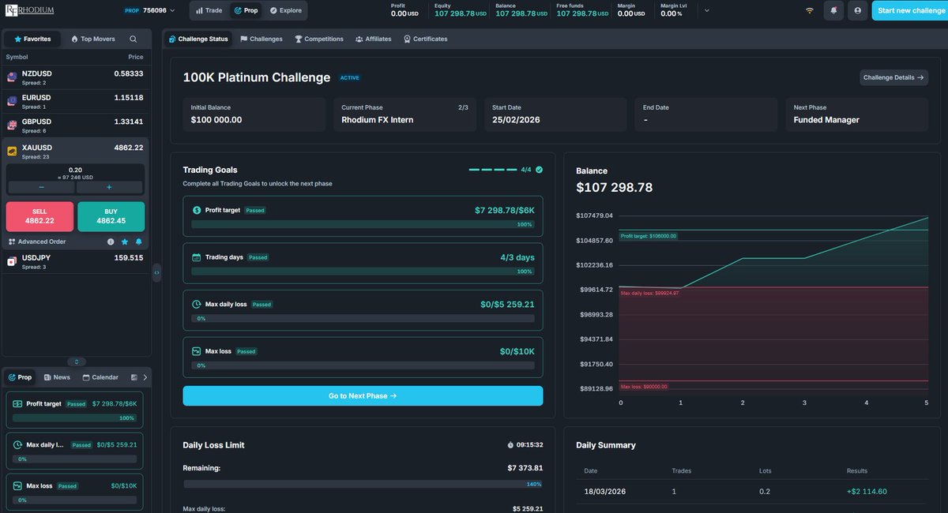This screenshot has width=948, height=513.
Task: Click Profit target dollar icon in Trading Goals
Action: 197,211
